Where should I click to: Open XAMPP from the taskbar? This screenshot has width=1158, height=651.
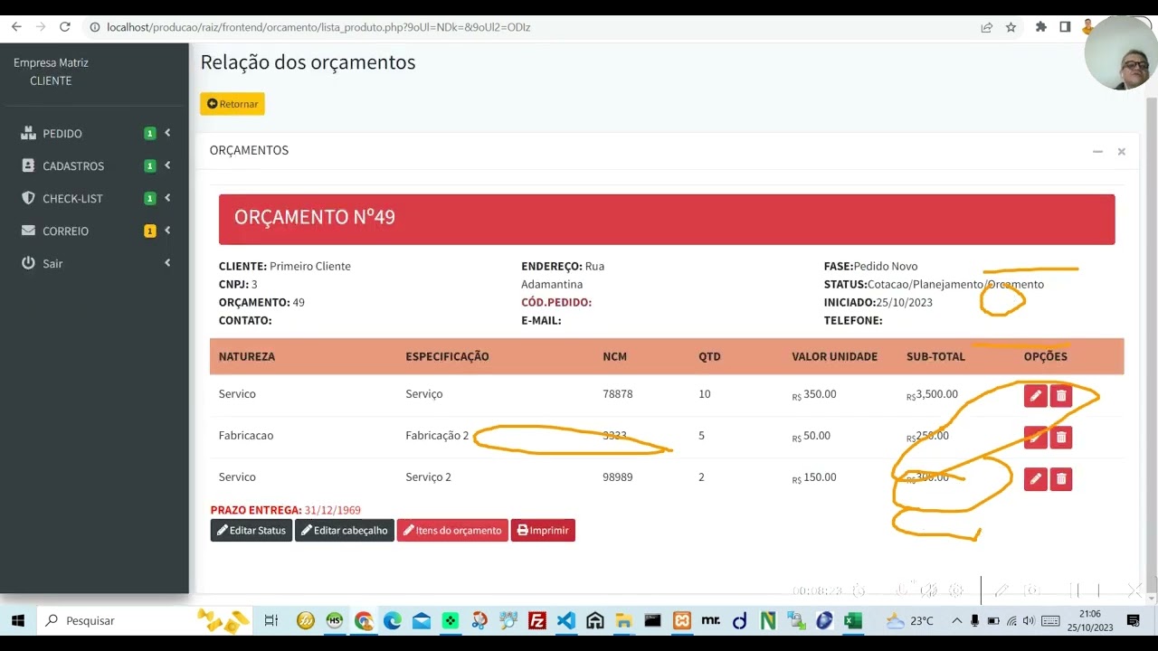click(682, 620)
